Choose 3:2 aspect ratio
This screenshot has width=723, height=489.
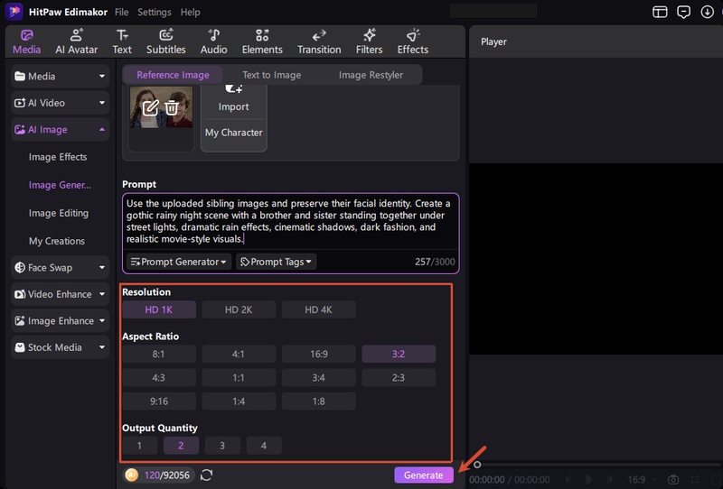(x=399, y=354)
